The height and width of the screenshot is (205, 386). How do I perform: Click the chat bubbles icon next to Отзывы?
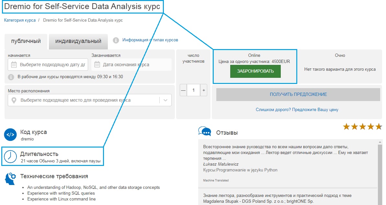pyautogui.click(x=205, y=132)
